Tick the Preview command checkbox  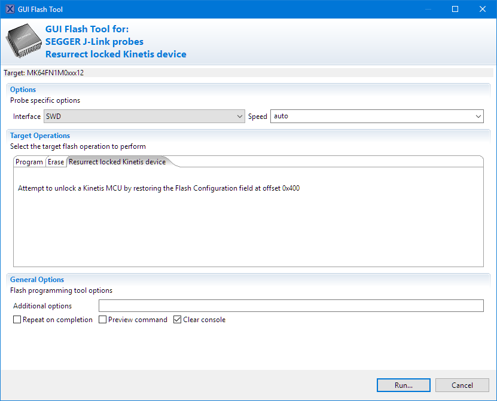point(103,320)
